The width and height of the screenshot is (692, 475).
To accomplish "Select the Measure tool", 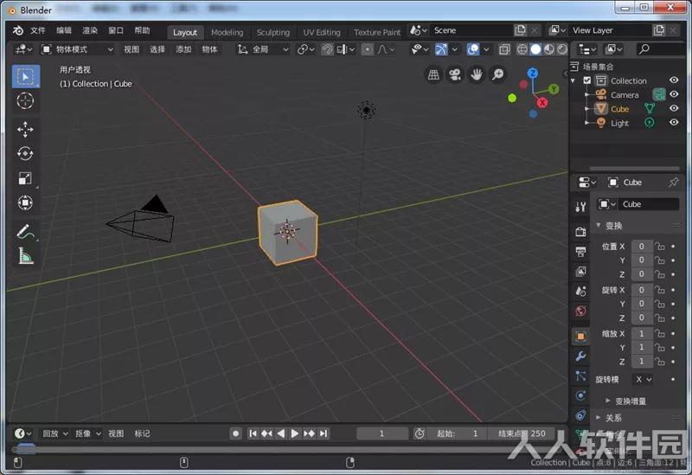I will pos(25,256).
